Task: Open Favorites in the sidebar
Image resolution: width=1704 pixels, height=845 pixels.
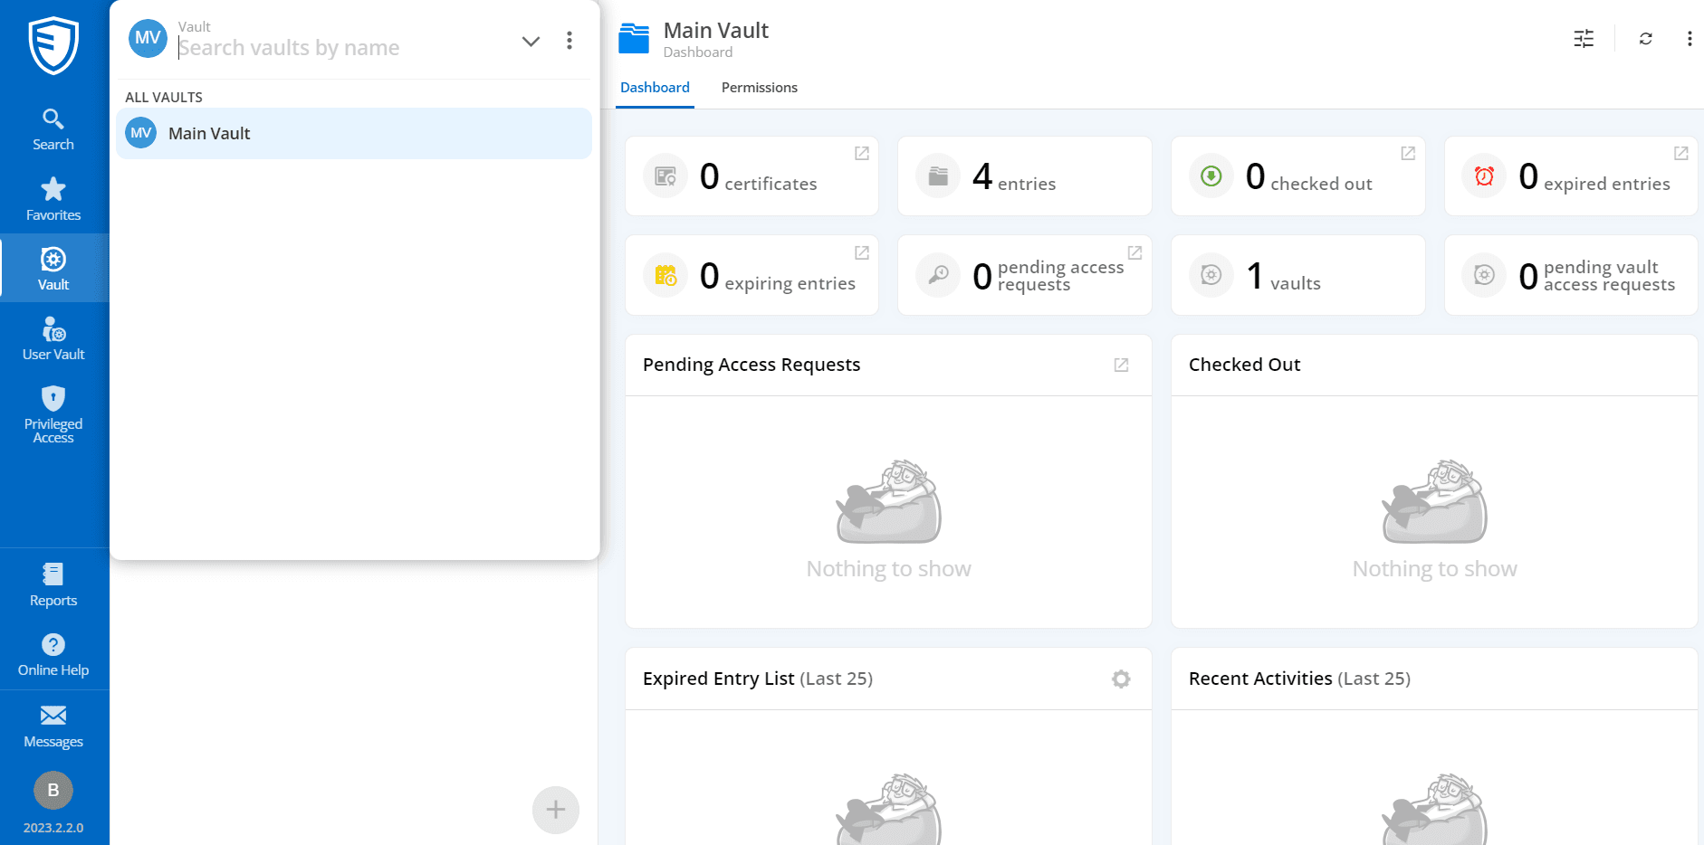Action: [53, 199]
